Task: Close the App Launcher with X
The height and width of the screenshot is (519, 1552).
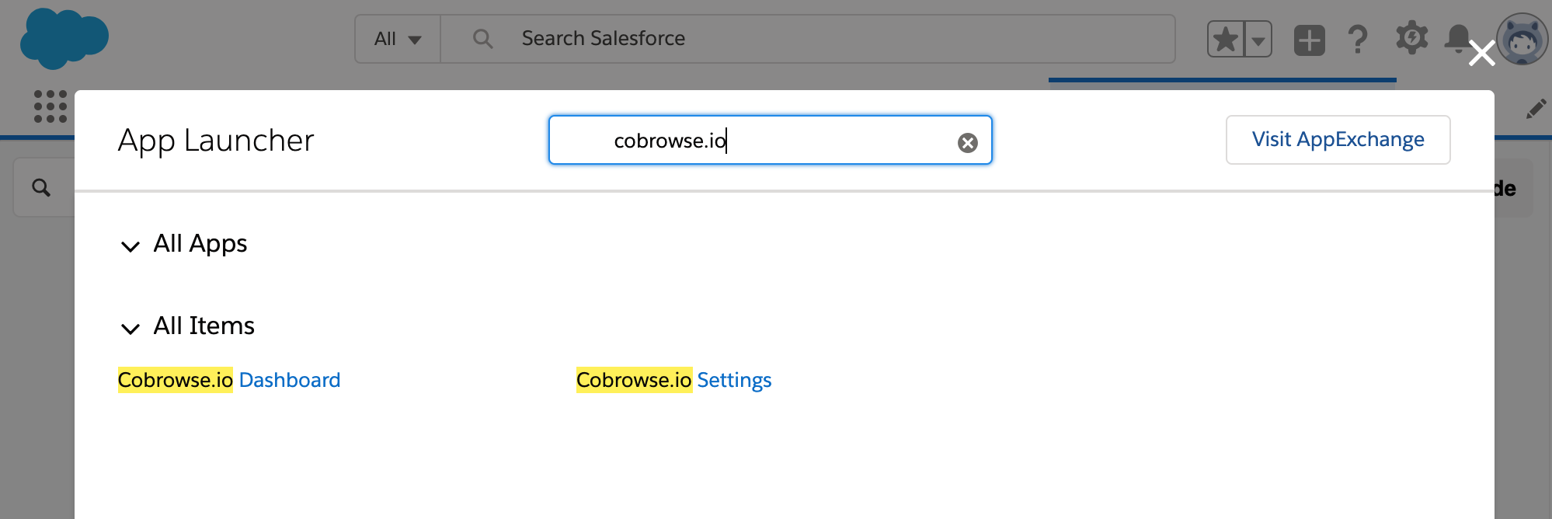Action: [1482, 54]
